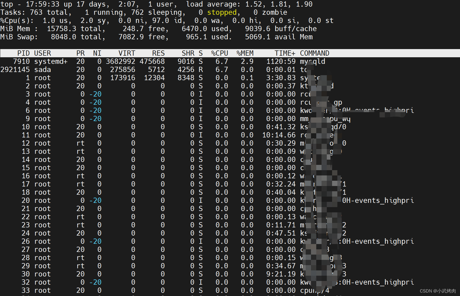Click the yellow 'stopped' text
This screenshot has width=460, height=296.
tap(222, 12)
